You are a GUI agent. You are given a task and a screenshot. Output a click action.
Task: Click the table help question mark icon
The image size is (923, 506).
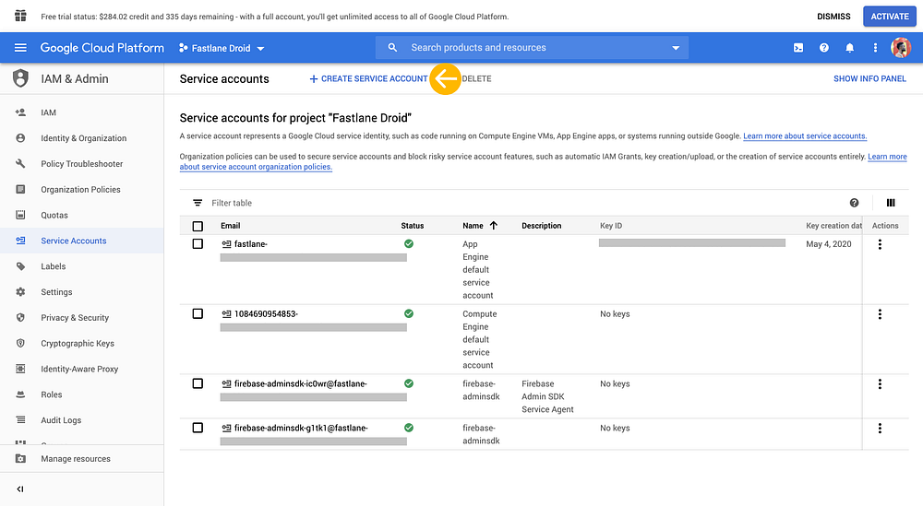[854, 203]
